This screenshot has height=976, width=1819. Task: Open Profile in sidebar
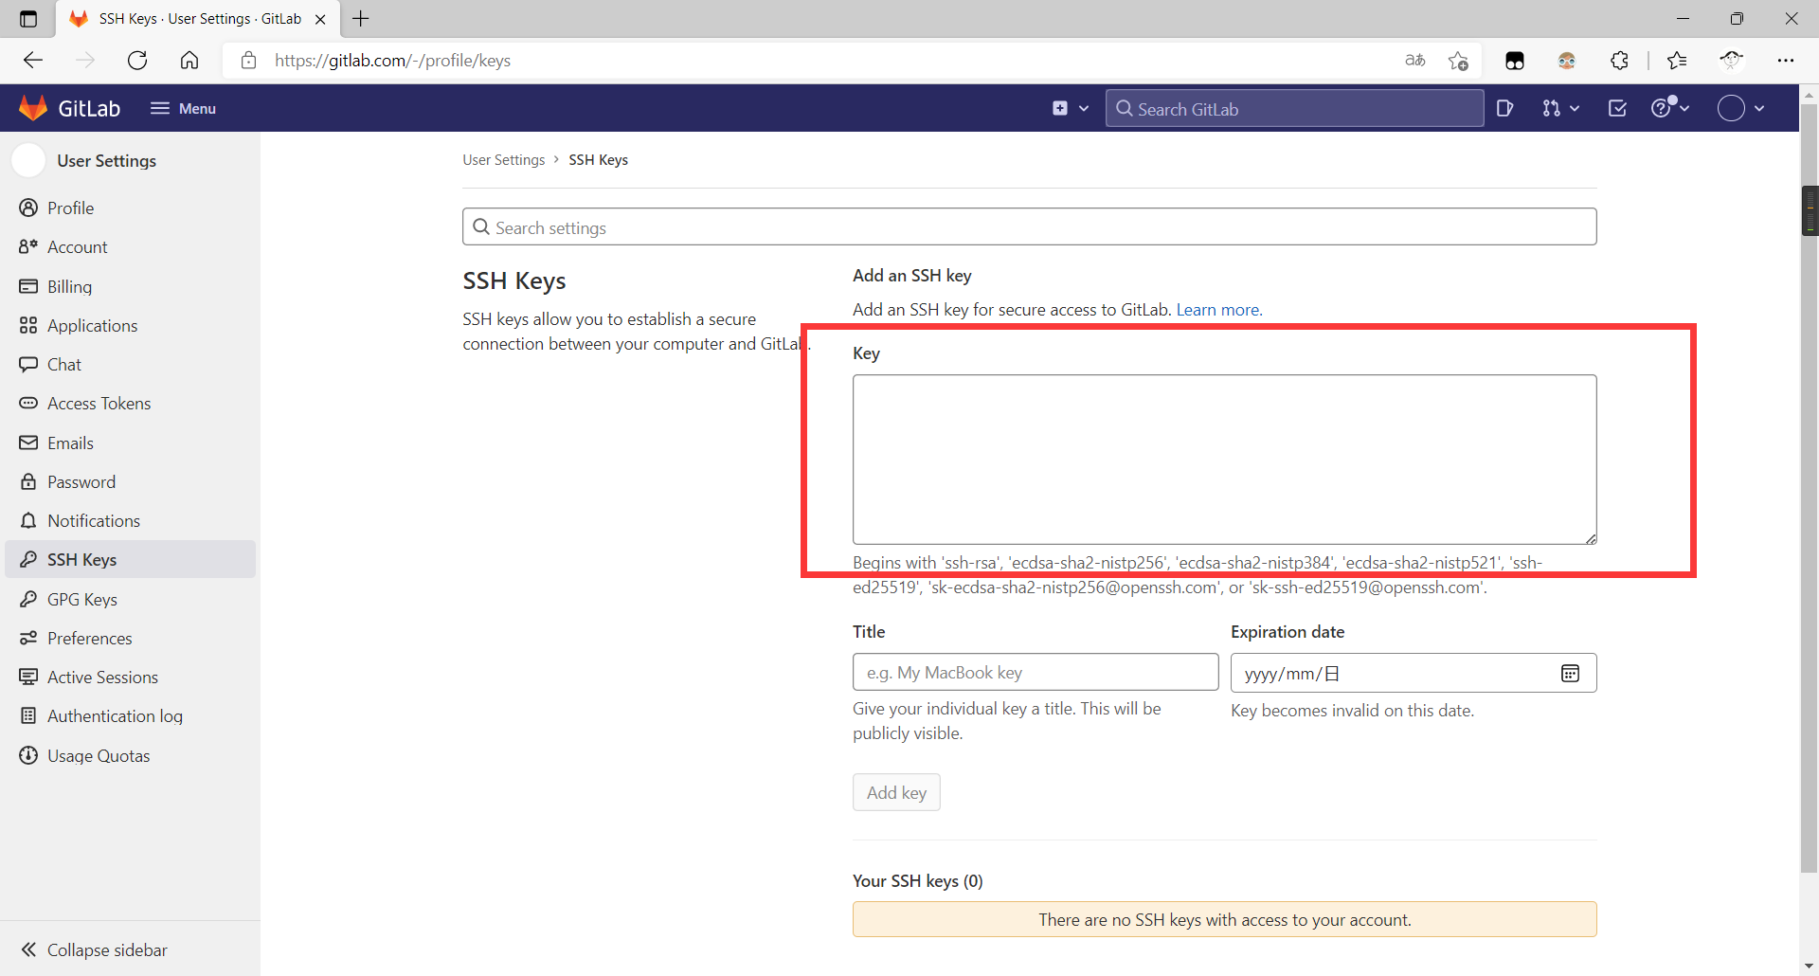(x=131, y=208)
